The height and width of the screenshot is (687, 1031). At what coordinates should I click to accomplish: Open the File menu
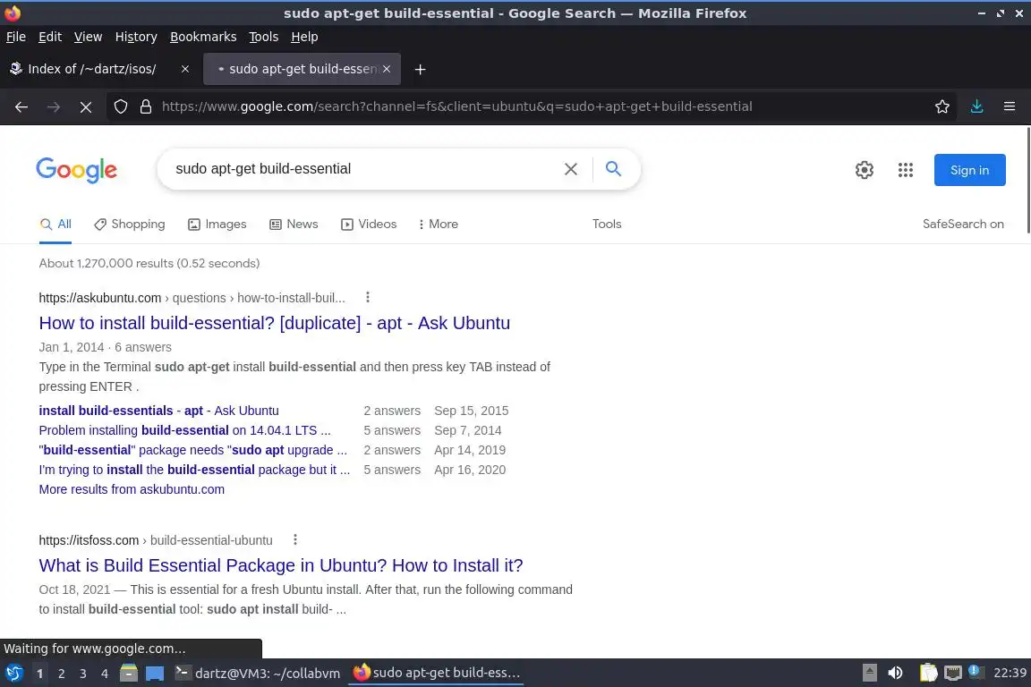click(x=16, y=37)
